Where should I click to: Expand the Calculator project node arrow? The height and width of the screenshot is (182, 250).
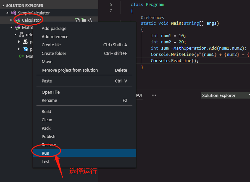click(x=11, y=20)
